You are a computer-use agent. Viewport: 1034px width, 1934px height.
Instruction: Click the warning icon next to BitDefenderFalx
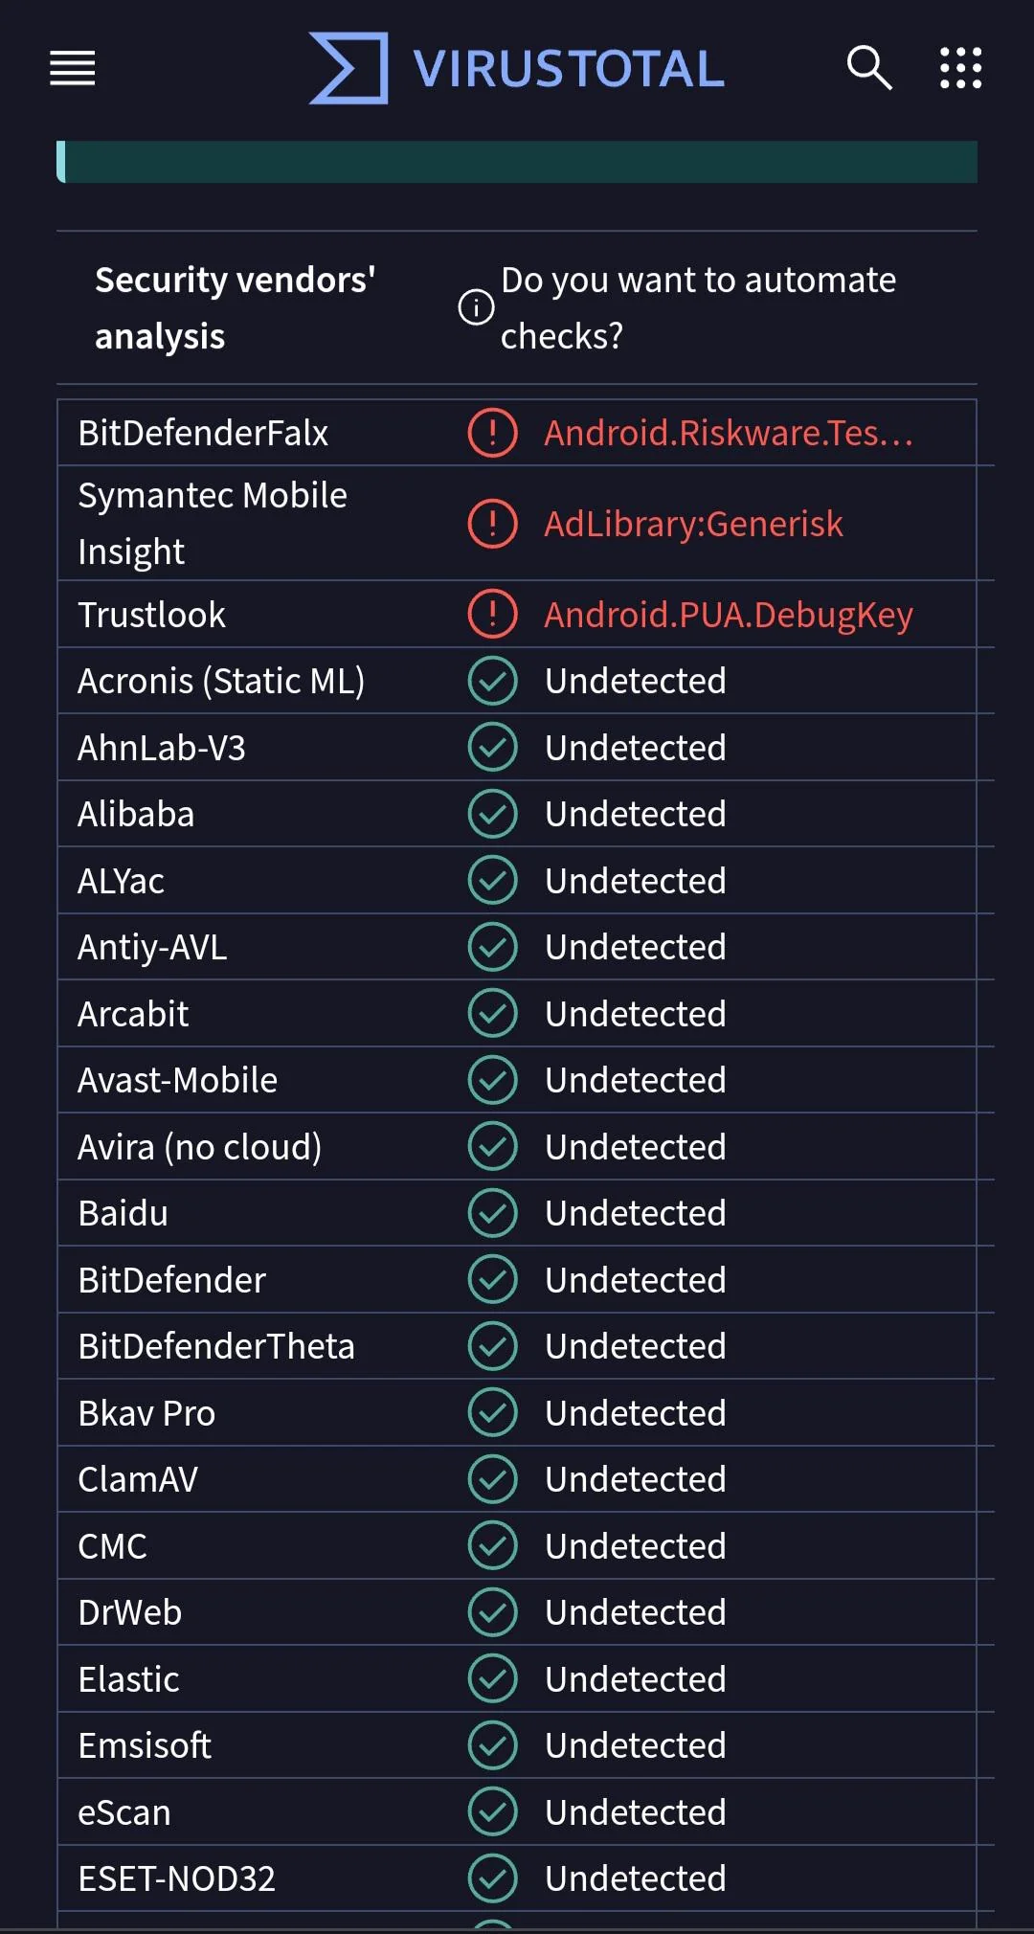pyautogui.click(x=491, y=432)
